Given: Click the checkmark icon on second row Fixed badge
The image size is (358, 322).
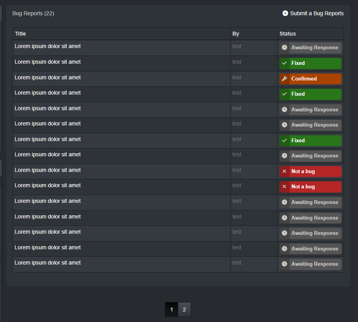Looking at the screenshot, I should (285, 63).
